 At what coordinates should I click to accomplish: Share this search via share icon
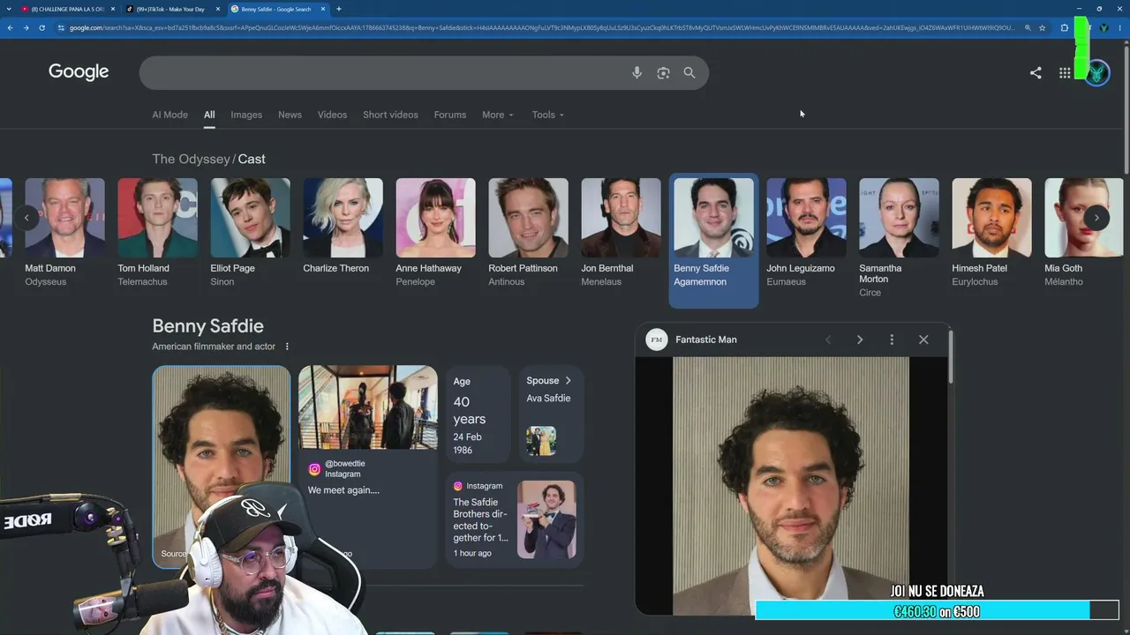pyautogui.click(x=1036, y=73)
